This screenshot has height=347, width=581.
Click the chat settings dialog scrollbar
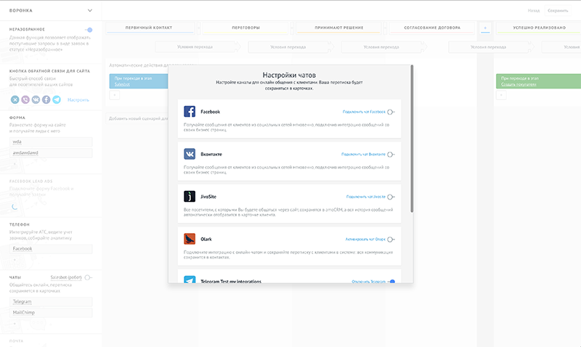[x=412, y=139]
